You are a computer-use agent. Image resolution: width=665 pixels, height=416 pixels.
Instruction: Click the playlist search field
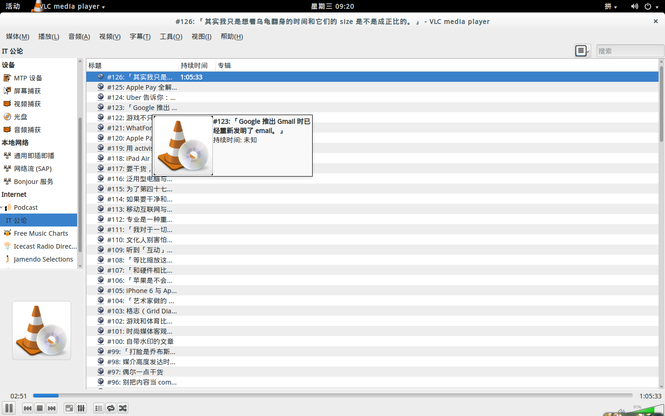tap(629, 51)
